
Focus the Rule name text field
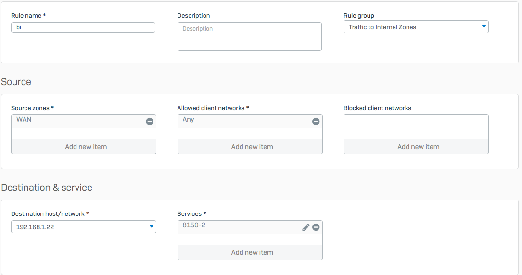83,27
